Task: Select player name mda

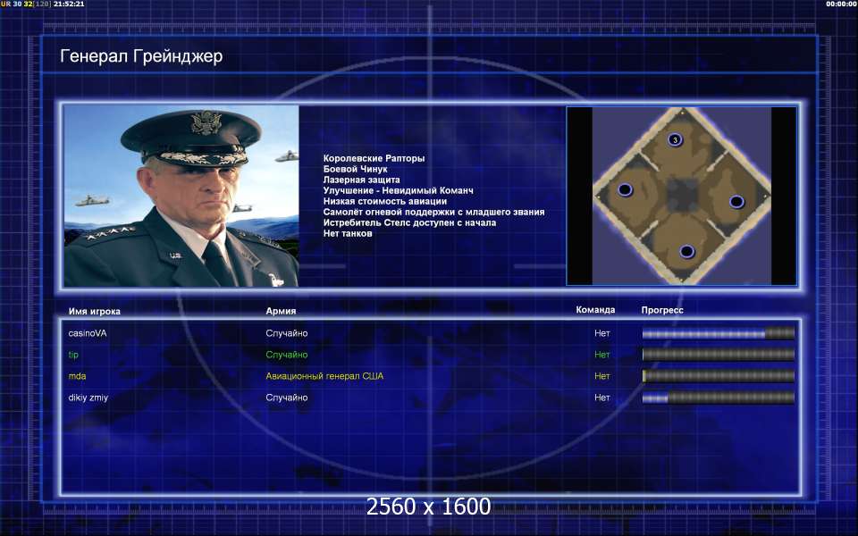Action: pos(77,376)
